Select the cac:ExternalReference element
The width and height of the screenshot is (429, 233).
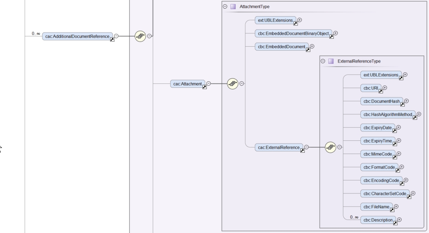pos(278,147)
